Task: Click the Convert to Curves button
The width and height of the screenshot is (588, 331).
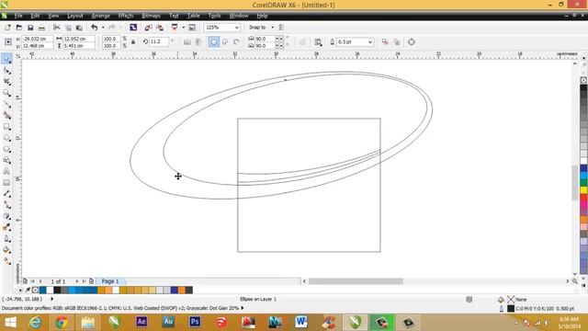Action: pos(412,42)
